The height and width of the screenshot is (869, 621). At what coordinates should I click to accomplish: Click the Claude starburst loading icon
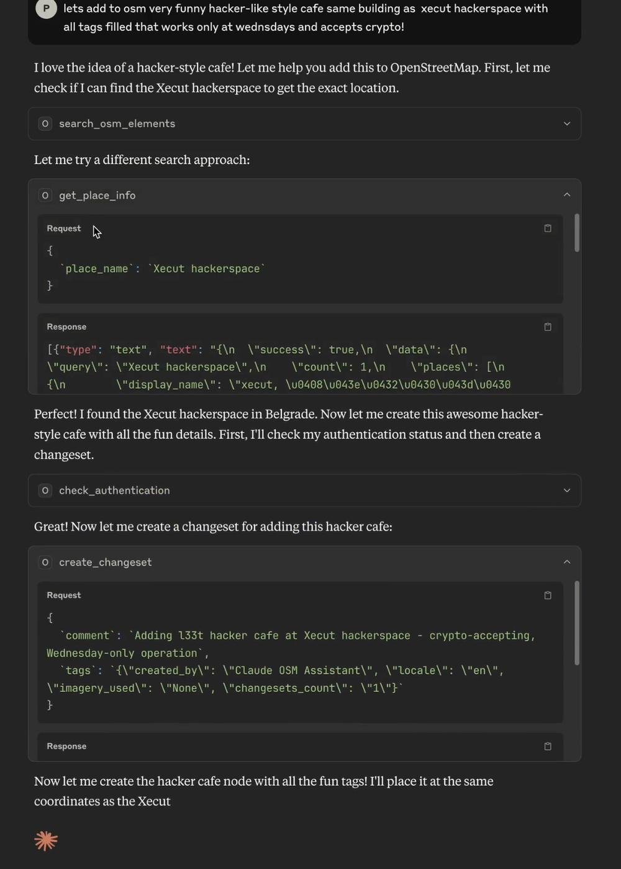click(x=46, y=841)
